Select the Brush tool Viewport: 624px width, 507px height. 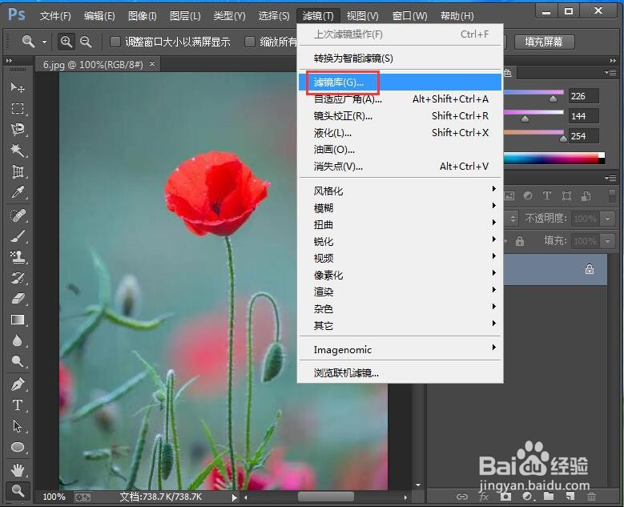18,236
